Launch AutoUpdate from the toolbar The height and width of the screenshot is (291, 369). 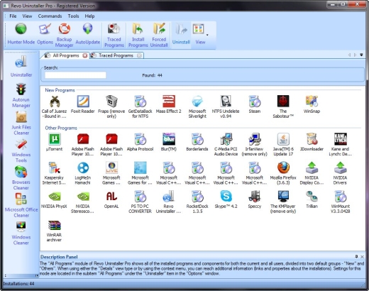tap(87, 34)
